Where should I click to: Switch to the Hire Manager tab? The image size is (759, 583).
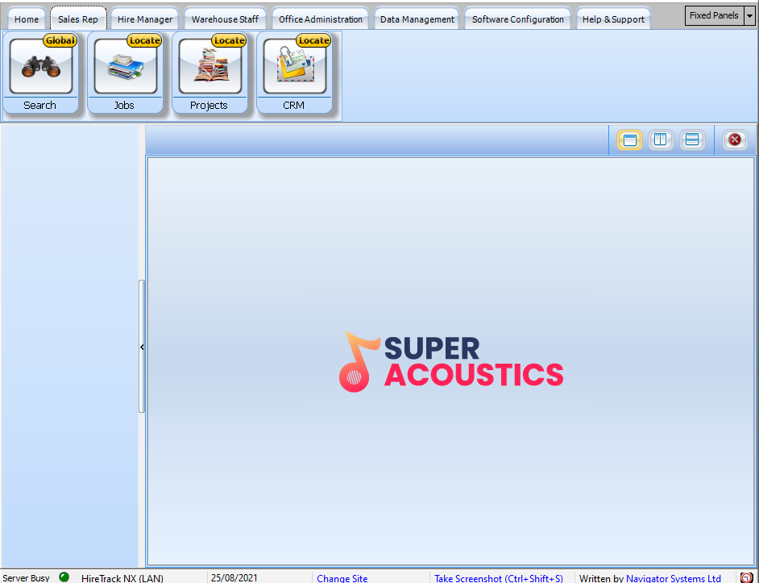[145, 19]
